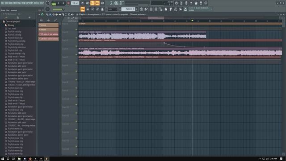Image resolution: width=286 pixels, height=161 pixels.
Task: Select second Tempo clip in picker
Action: 49,30
